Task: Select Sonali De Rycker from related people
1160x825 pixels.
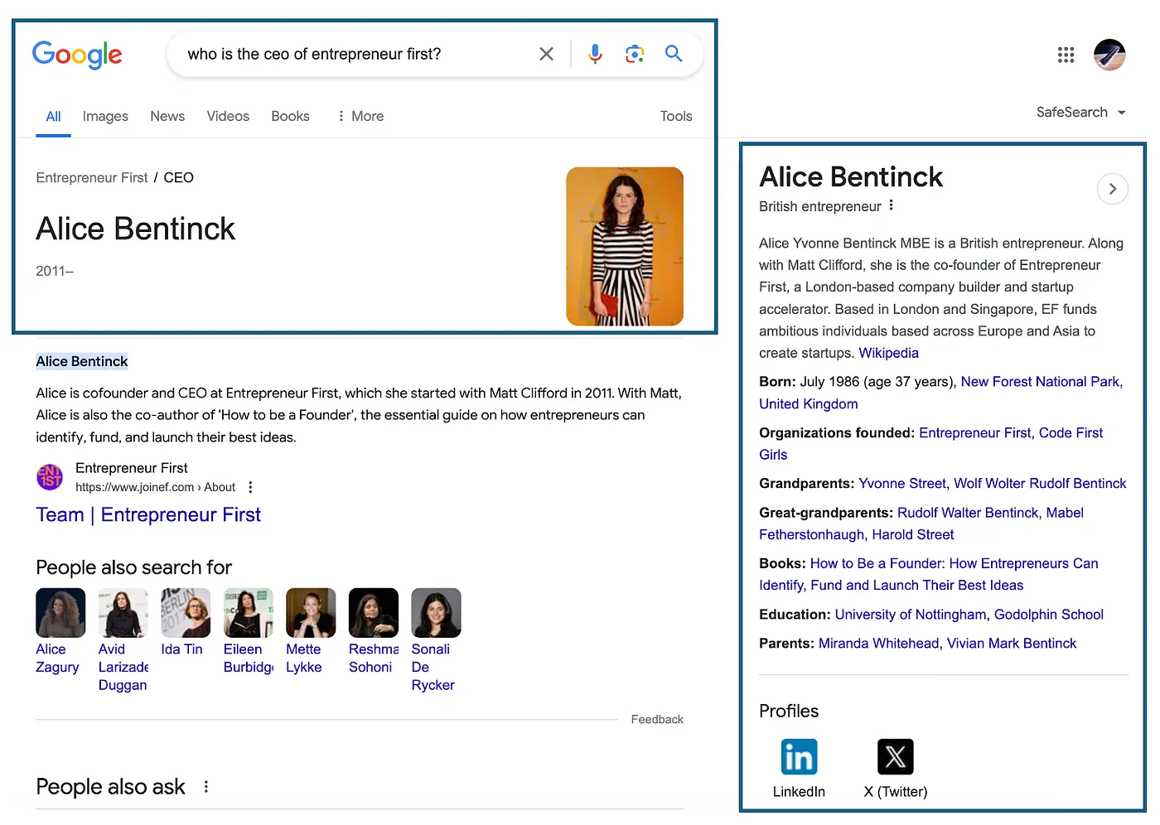Action: click(x=436, y=640)
